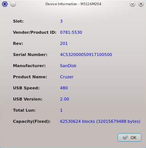Click the checkmark icon on OK button
Viewport: 146px width, 148px height.
pyautogui.click(x=125, y=138)
